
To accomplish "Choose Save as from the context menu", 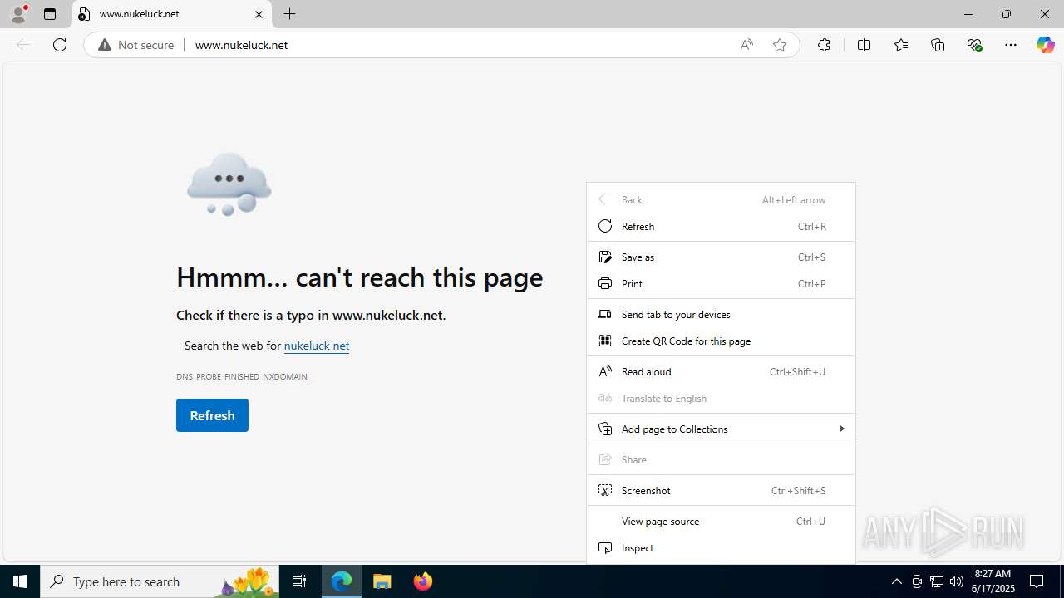I will click(721, 257).
